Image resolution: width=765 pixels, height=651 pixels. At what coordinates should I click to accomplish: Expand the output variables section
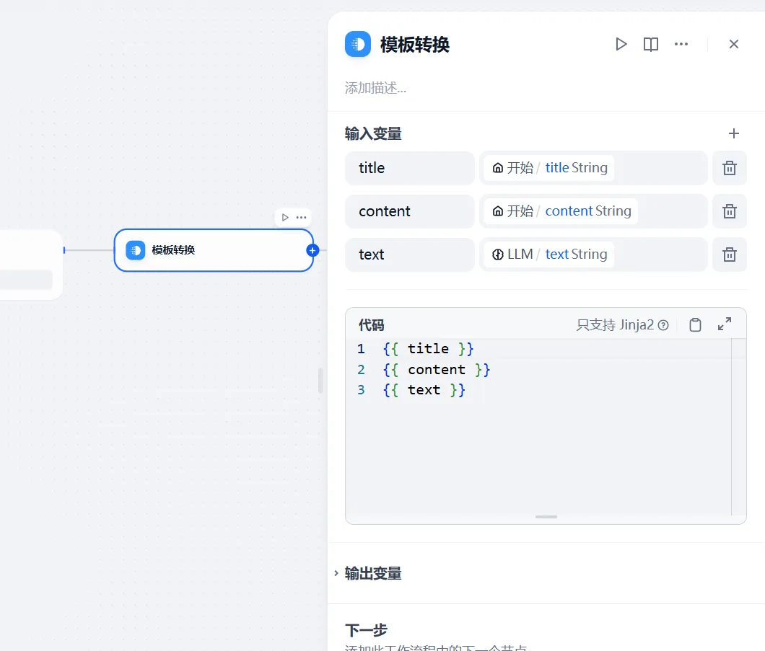(x=372, y=574)
